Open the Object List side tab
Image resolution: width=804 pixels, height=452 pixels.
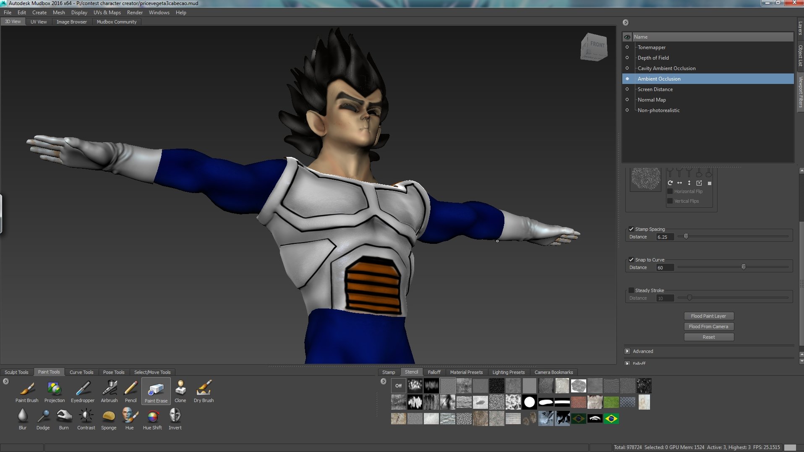coord(800,56)
